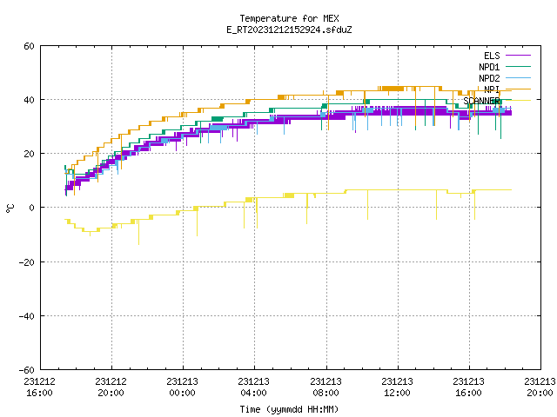
Task: Click the y-axis value -60
Action: pos(27,370)
